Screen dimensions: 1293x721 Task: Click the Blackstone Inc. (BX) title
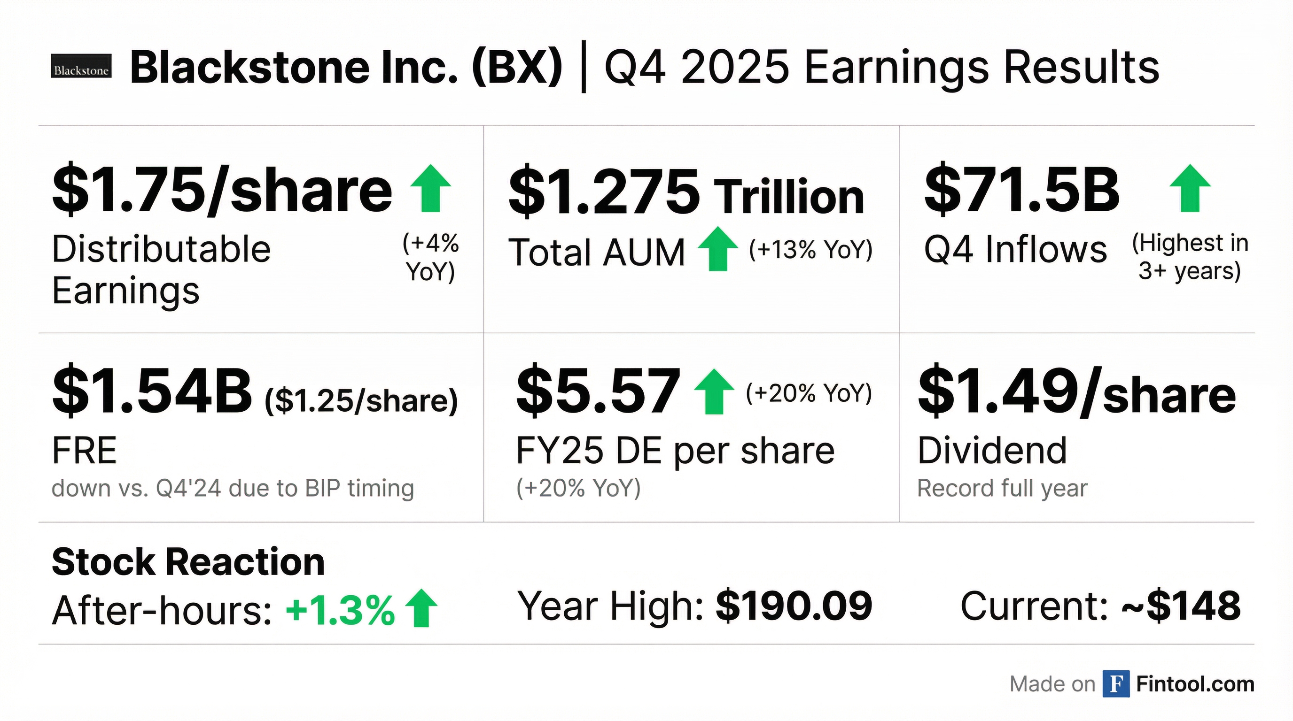coord(346,68)
